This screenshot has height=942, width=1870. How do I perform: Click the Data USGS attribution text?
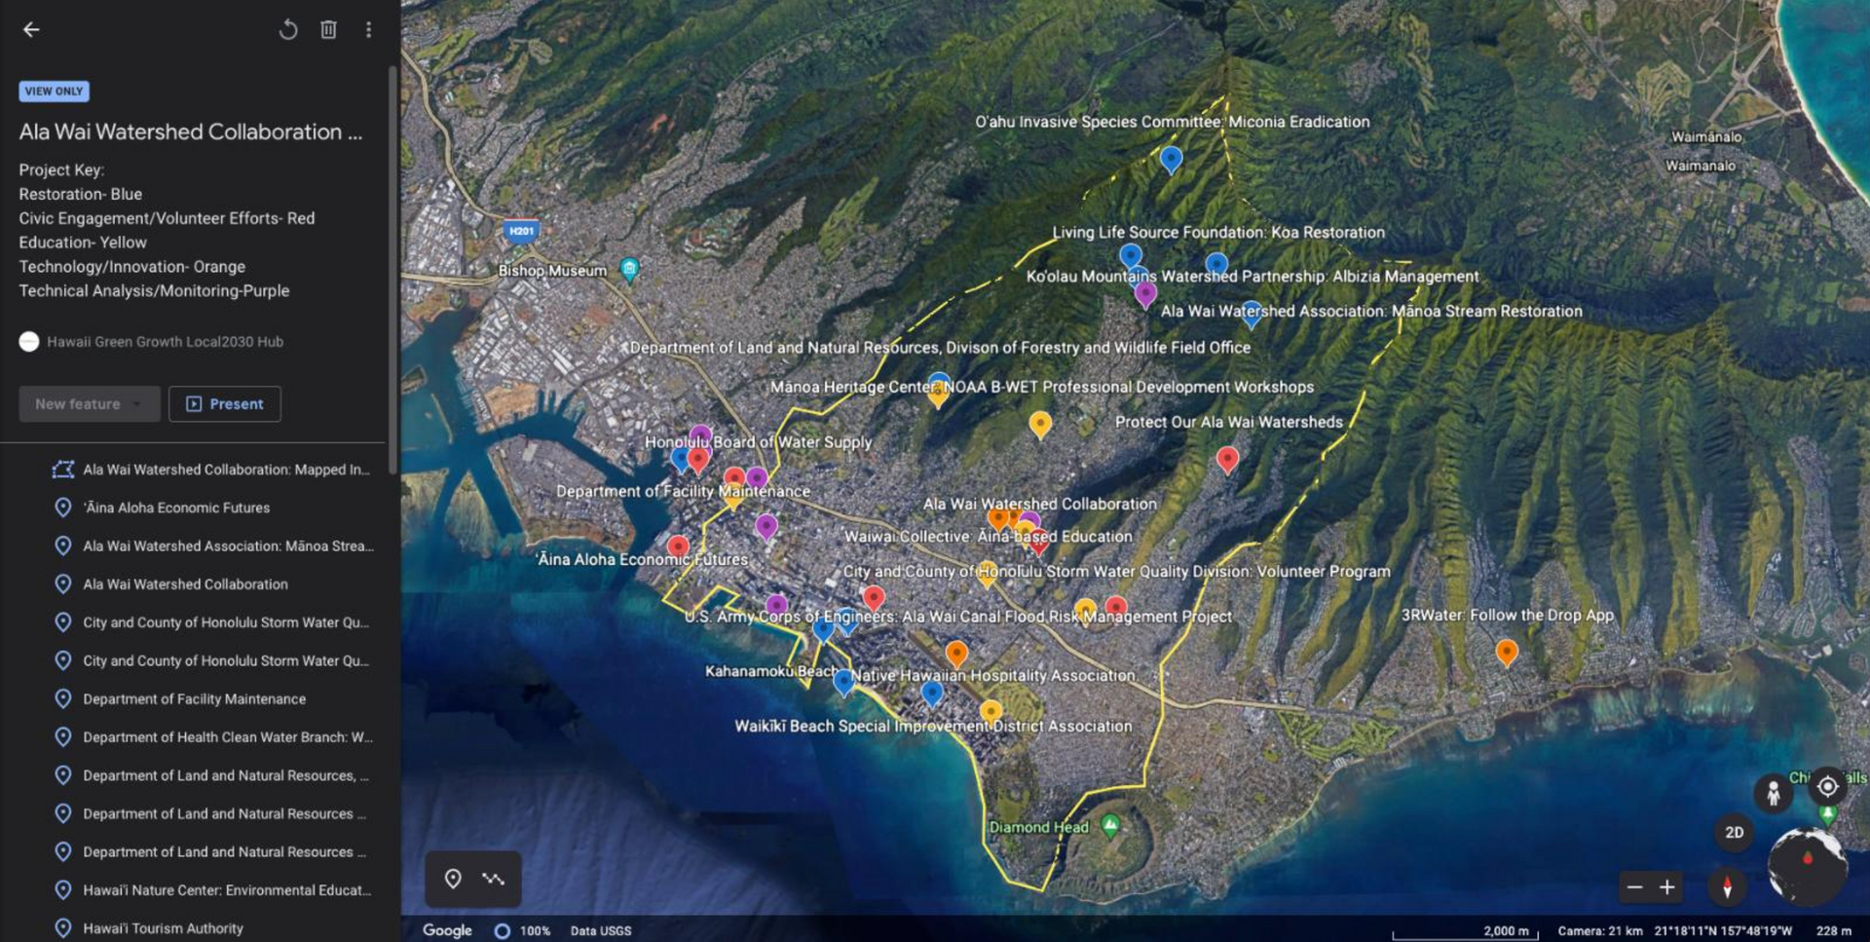point(601,930)
